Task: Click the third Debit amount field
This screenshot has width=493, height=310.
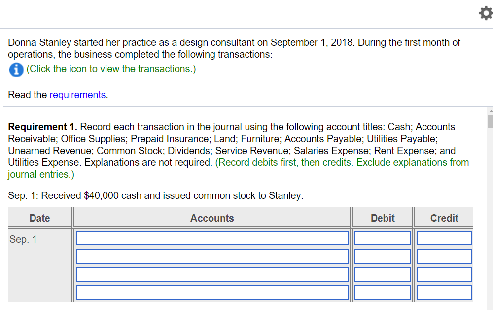Action: tap(383, 274)
